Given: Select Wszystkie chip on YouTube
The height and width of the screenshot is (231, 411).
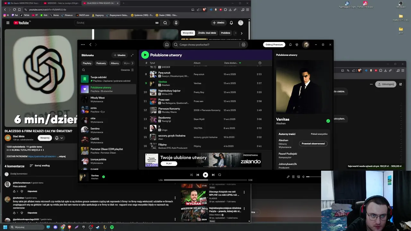Looking at the screenshot, I should click(x=188, y=33).
